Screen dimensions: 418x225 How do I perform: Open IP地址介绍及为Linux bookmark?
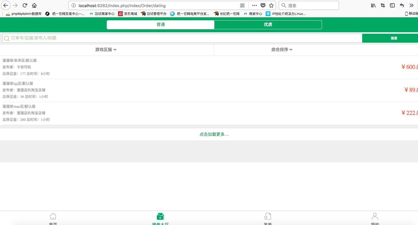point(286,14)
